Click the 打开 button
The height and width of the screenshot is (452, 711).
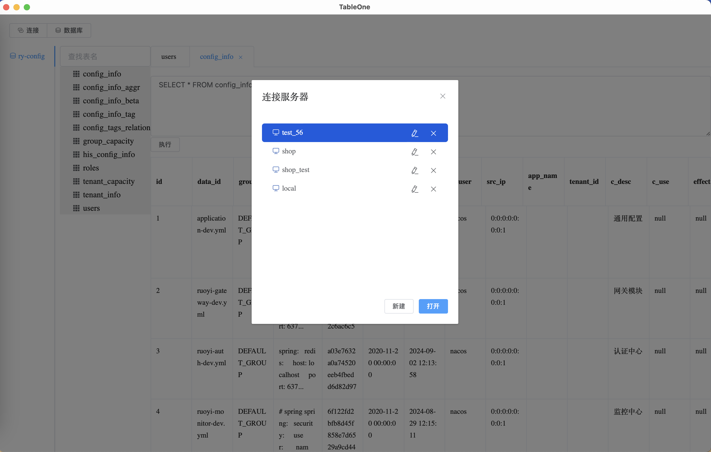(x=433, y=306)
